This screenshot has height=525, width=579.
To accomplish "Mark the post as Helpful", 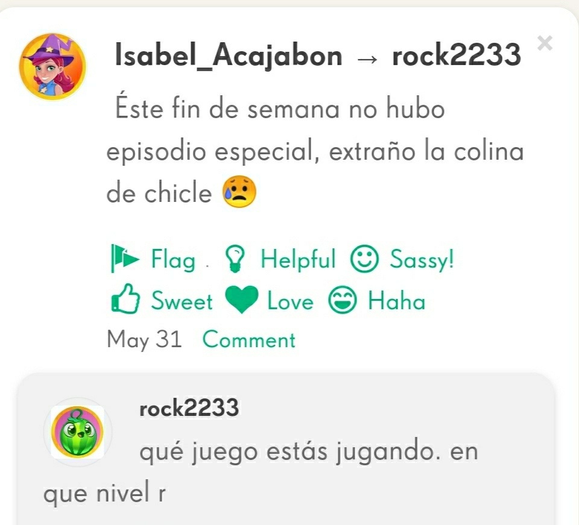I will (x=298, y=259).
